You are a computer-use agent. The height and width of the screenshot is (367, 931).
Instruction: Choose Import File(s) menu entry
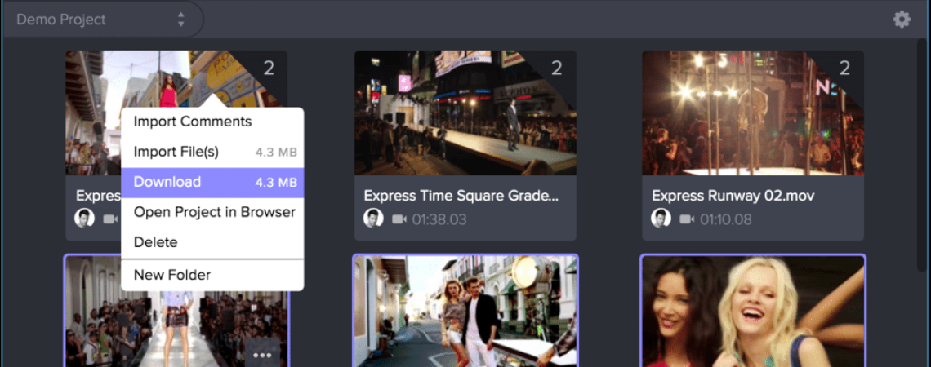click(212, 153)
